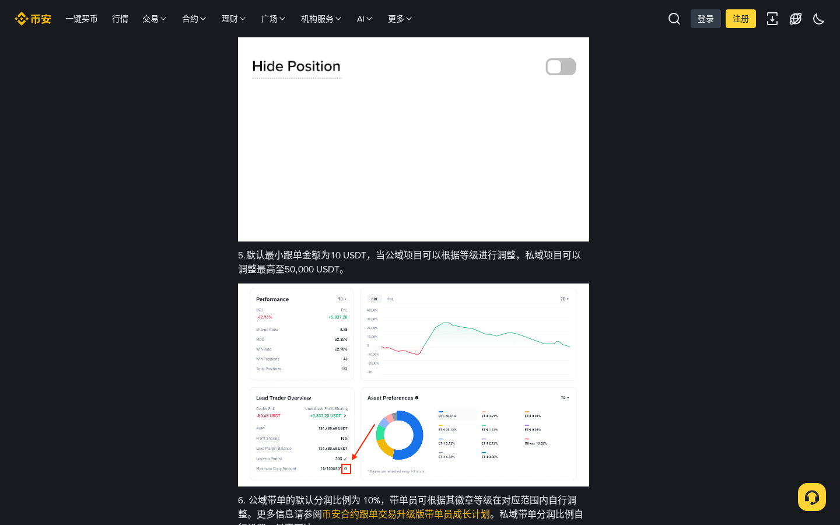Open 币安合约跟单交易升级版带单员成长计划 link

click(x=406, y=514)
